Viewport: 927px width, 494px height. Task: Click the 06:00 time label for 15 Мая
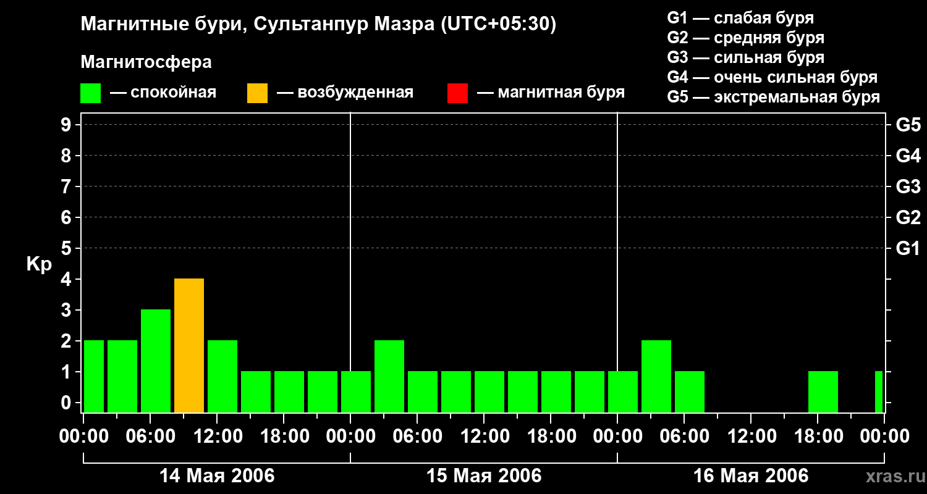tap(417, 437)
